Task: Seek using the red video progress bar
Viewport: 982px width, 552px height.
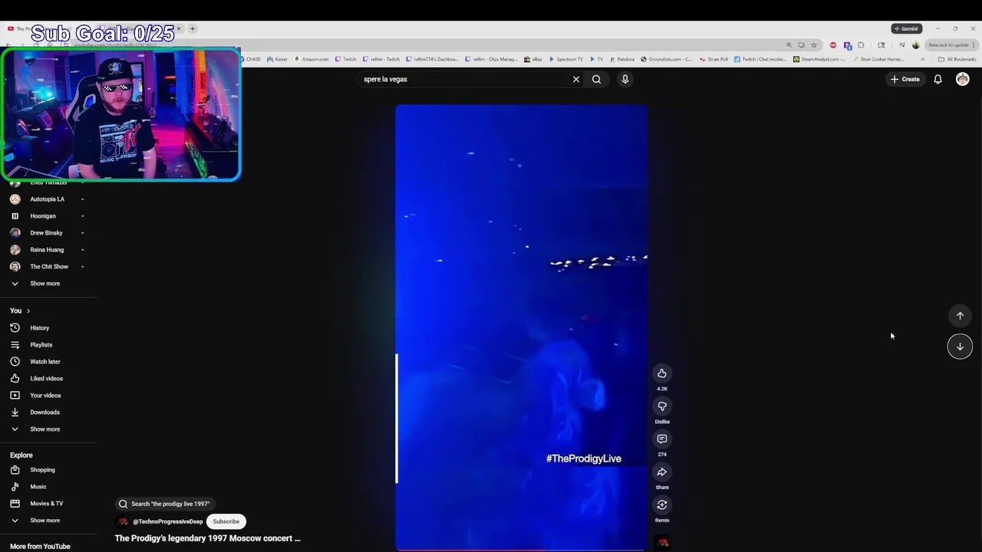Action: coord(522,550)
